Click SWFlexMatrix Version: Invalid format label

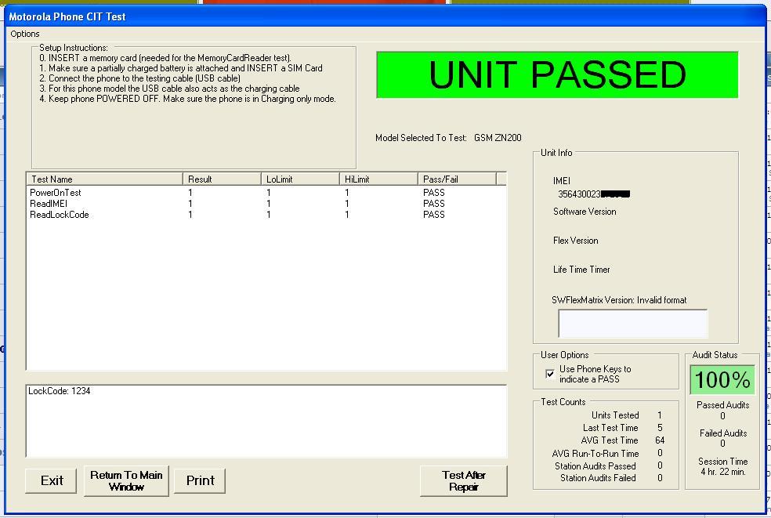click(619, 300)
